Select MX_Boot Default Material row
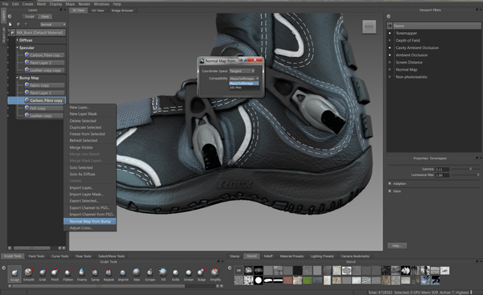This screenshot has width=483, height=295. point(39,32)
